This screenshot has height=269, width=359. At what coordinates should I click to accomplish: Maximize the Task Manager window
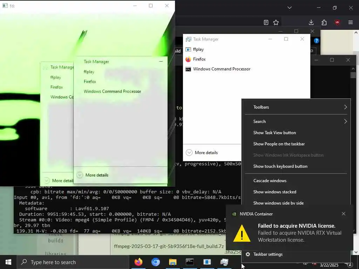coord(286,39)
